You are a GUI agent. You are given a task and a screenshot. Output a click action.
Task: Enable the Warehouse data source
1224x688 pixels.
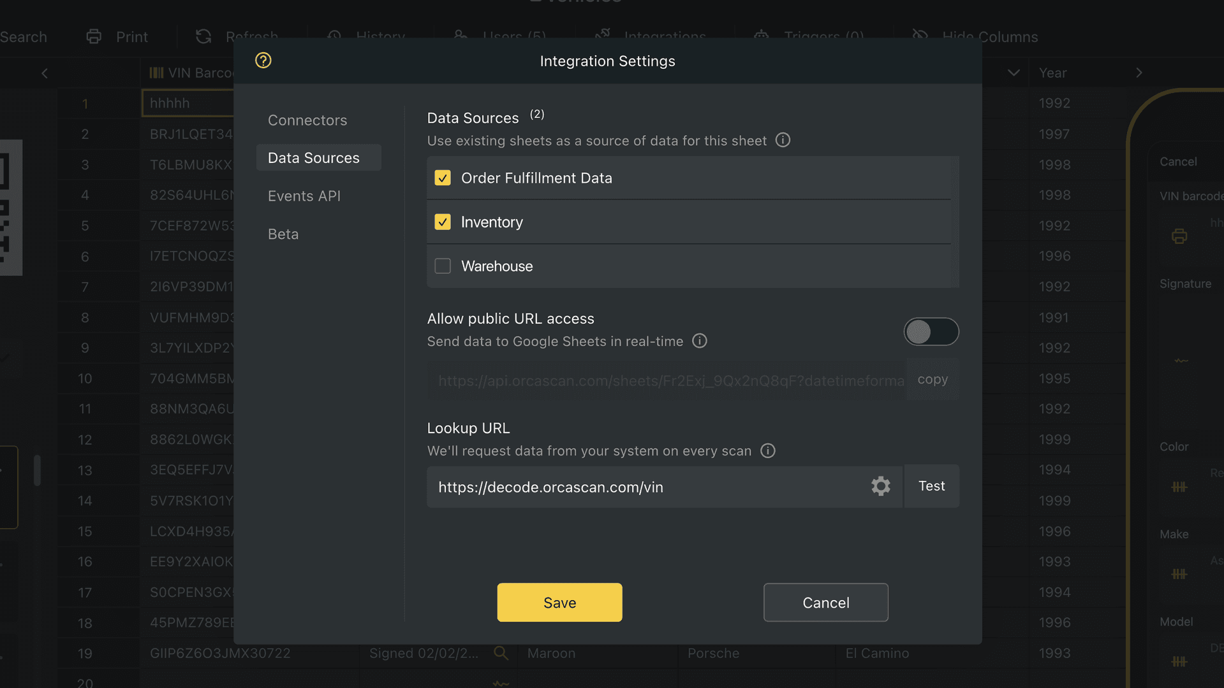click(443, 266)
